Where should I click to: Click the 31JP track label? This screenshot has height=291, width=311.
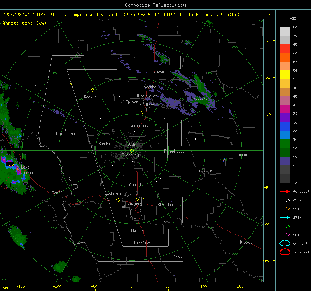tap(297, 226)
